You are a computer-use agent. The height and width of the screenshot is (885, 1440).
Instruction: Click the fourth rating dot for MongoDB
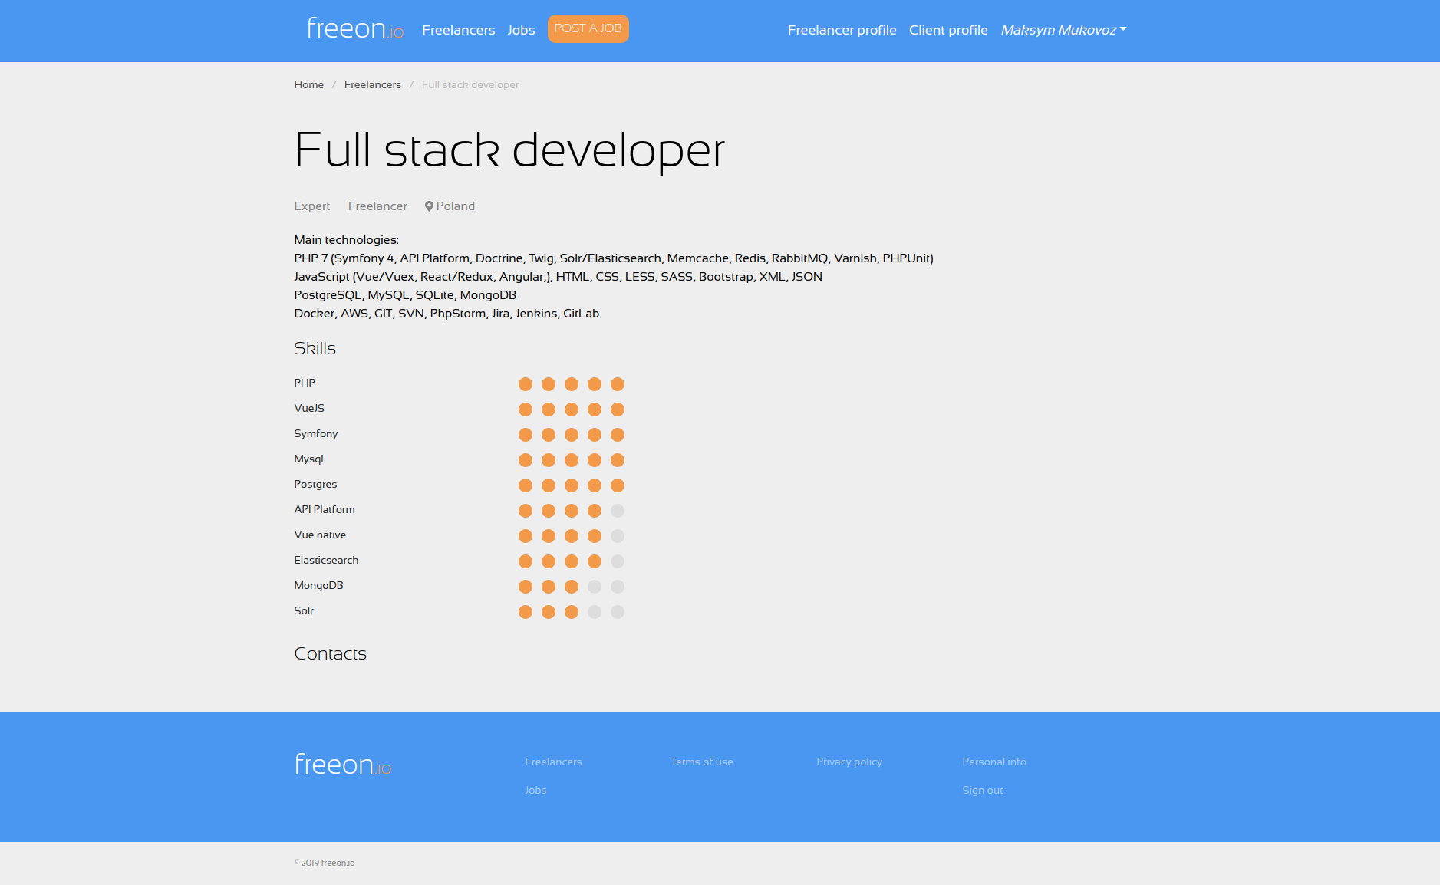point(594,587)
